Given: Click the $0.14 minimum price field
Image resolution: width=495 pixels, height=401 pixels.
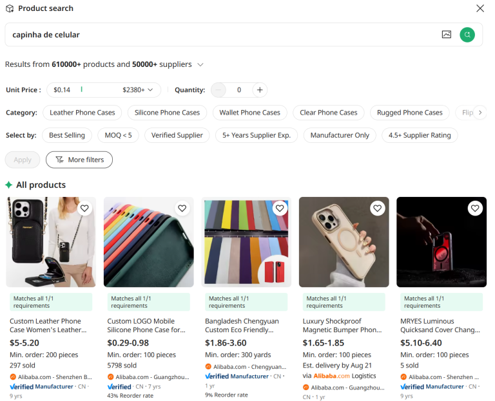Looking at the screenshot, I should point(62,90).
